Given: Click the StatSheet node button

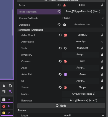Looking at the screenshot, I should pyautogui.click(x=81, y=48).
